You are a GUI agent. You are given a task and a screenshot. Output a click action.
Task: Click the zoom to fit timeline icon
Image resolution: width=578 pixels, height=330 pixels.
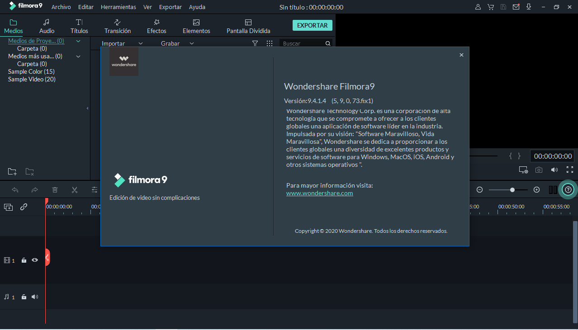point(553,190)
